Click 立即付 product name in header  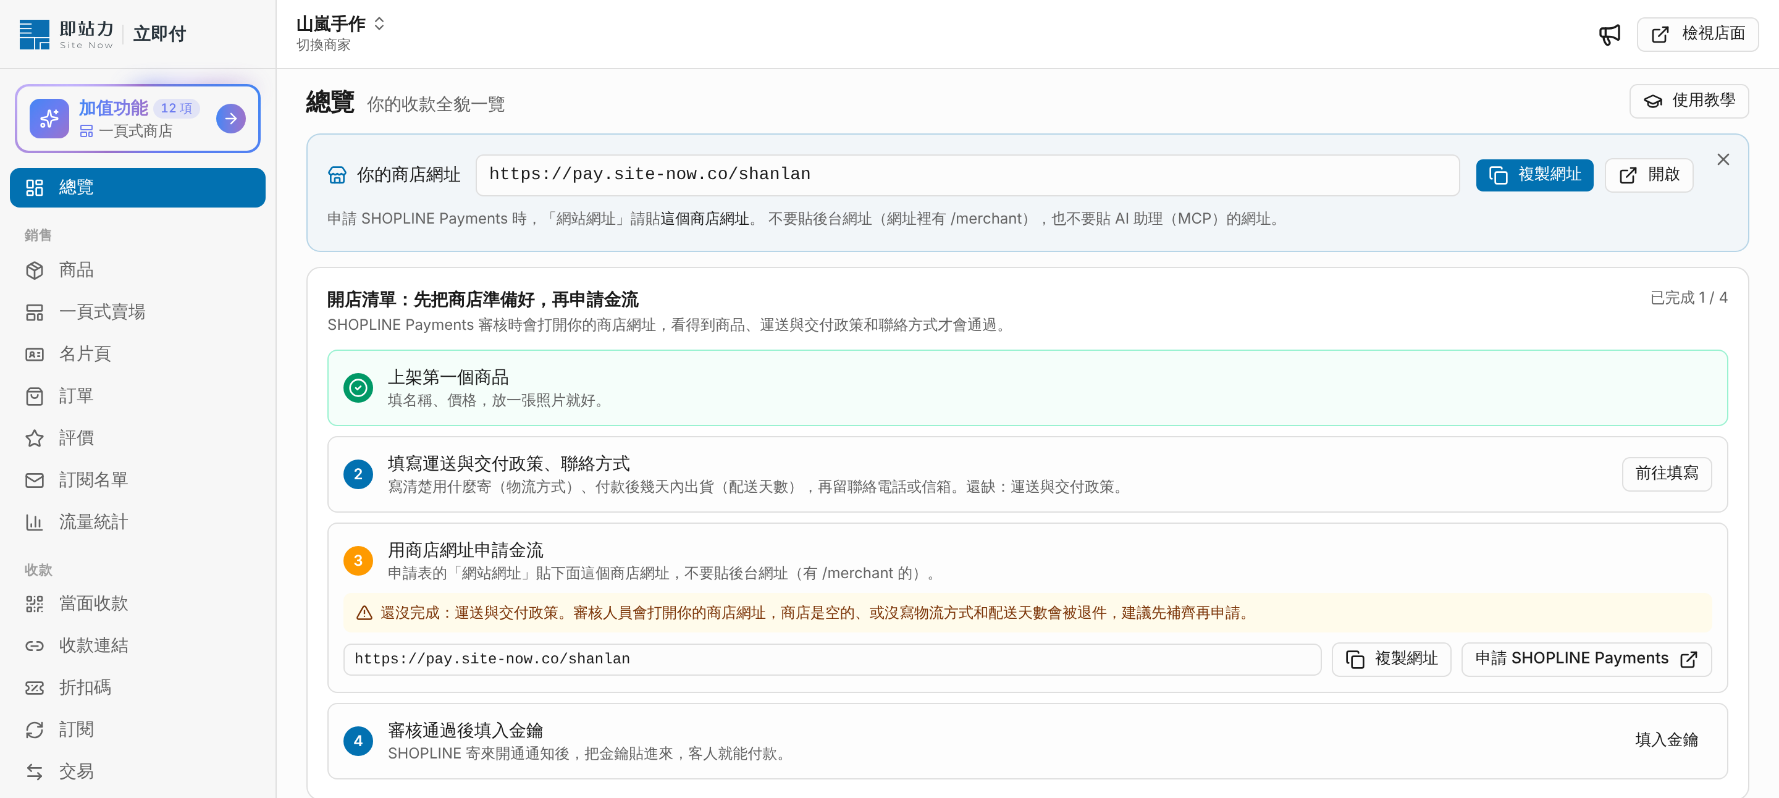159,34
